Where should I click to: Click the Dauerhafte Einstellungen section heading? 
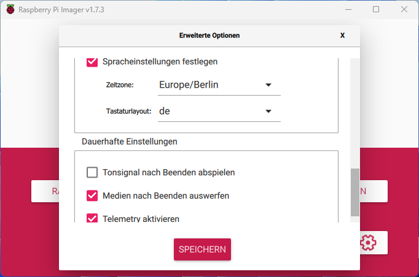[130, 142]
